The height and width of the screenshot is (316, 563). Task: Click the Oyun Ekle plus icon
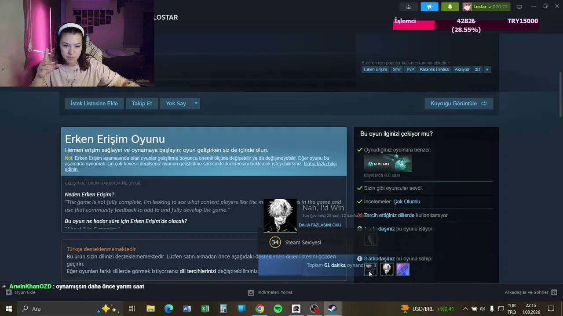8,292
